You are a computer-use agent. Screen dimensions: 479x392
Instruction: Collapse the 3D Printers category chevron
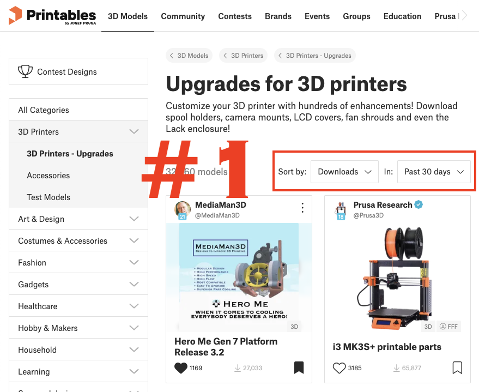pos(134,132)
